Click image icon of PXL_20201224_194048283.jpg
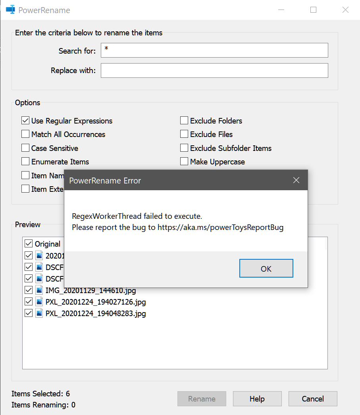 tap(39, 313)
